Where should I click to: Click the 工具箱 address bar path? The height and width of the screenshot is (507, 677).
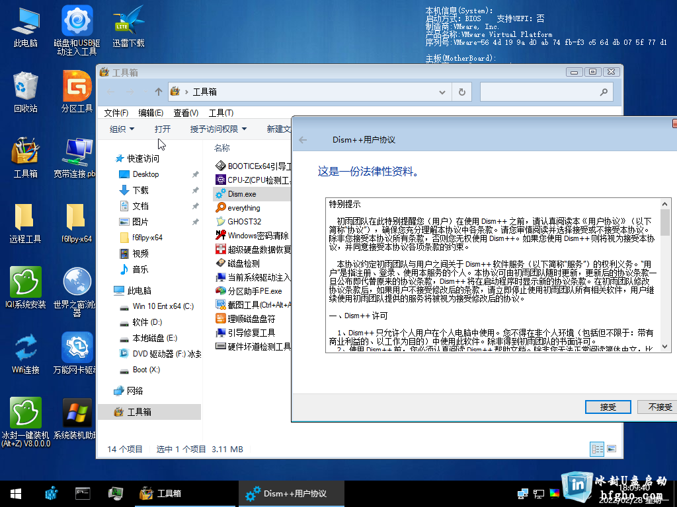[205, 92]
